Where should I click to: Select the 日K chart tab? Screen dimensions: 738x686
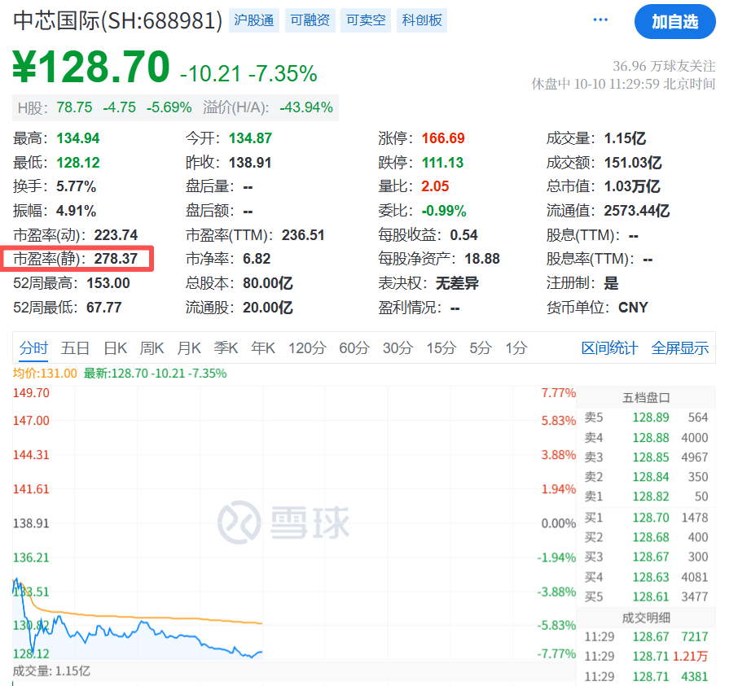tap(115, 348)
